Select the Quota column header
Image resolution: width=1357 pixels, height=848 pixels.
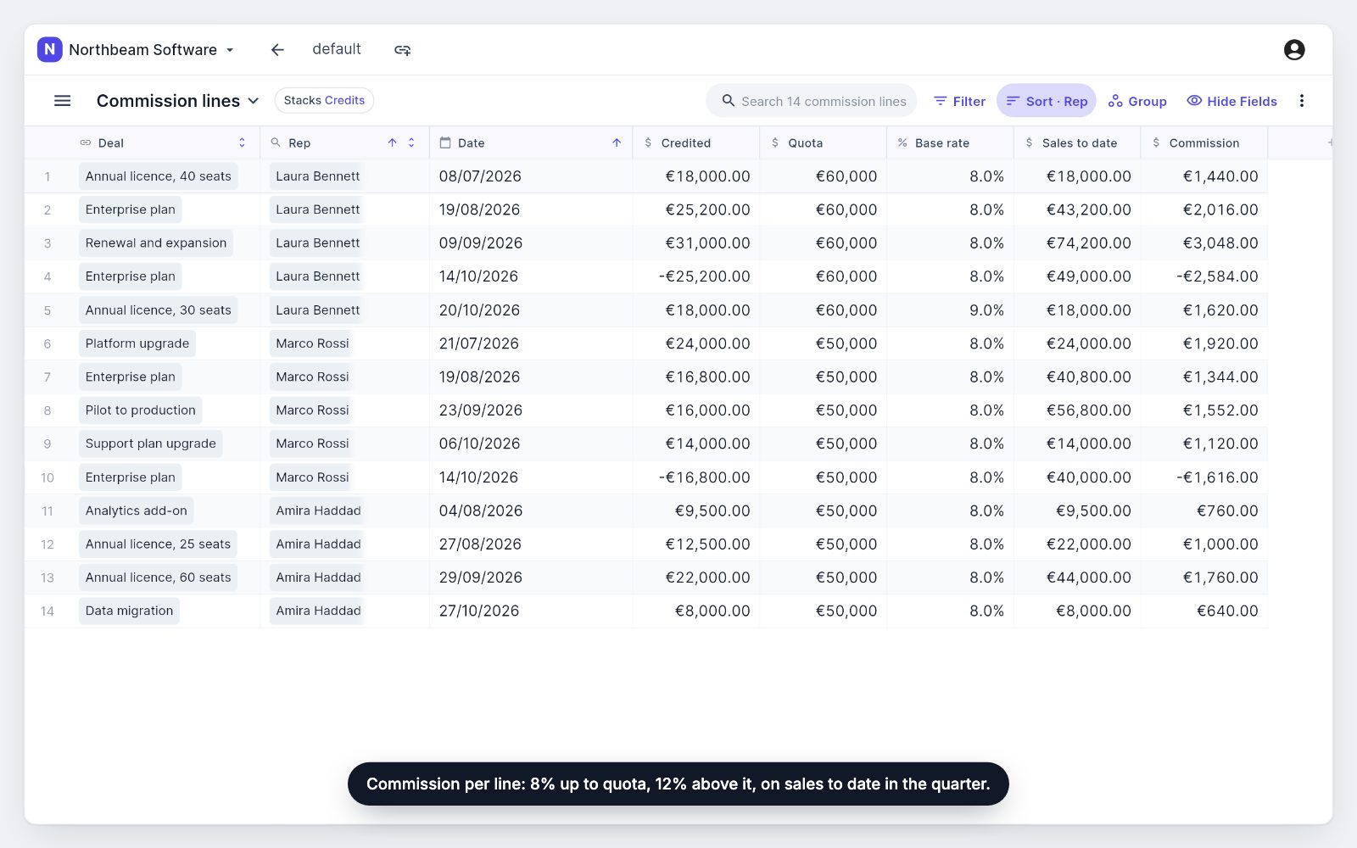(x=823, y=142)
